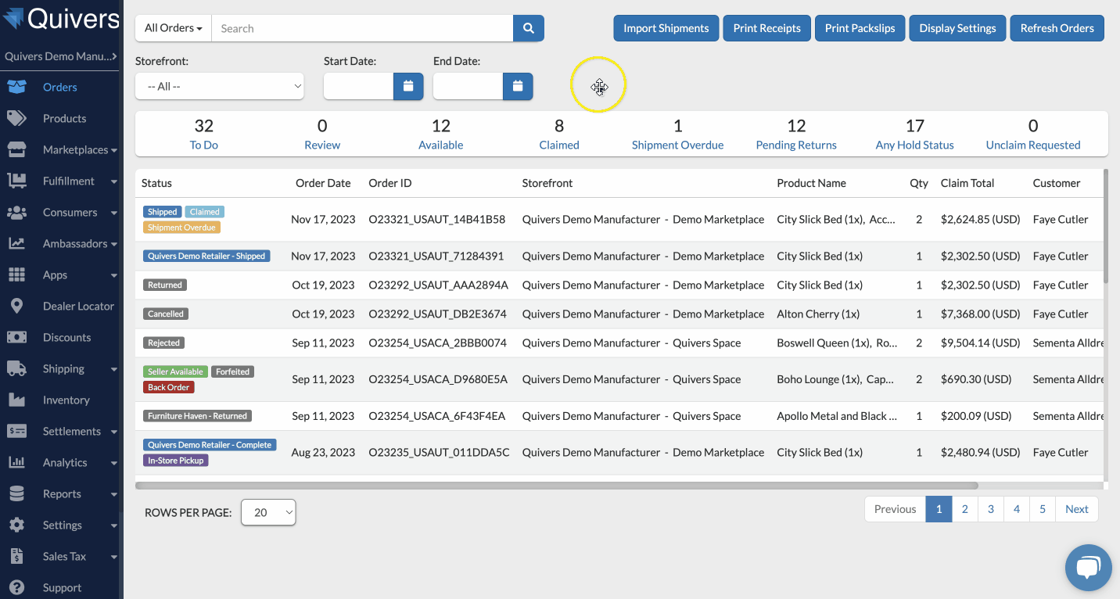Go to page 5 of orders
Image resolution: width=1120 pixels, height=599 pixels.
(x=1043, y=509)
